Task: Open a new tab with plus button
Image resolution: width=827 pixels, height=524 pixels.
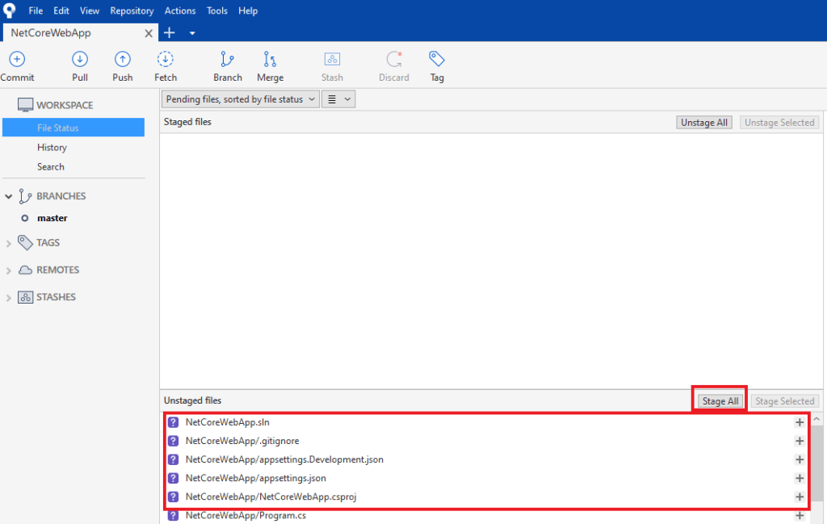Action: [x=170, y=33]
